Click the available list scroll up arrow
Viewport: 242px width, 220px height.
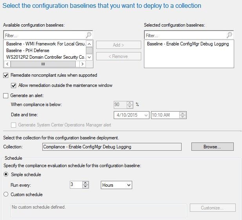tap(89, 44)
